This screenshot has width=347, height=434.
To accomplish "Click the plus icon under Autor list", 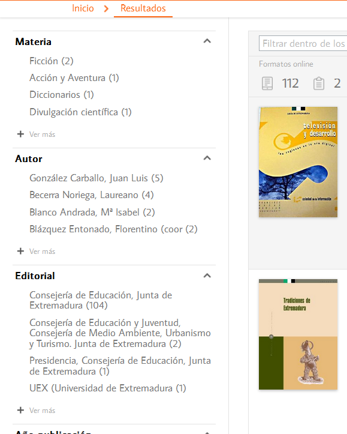I will click(20, 252).
